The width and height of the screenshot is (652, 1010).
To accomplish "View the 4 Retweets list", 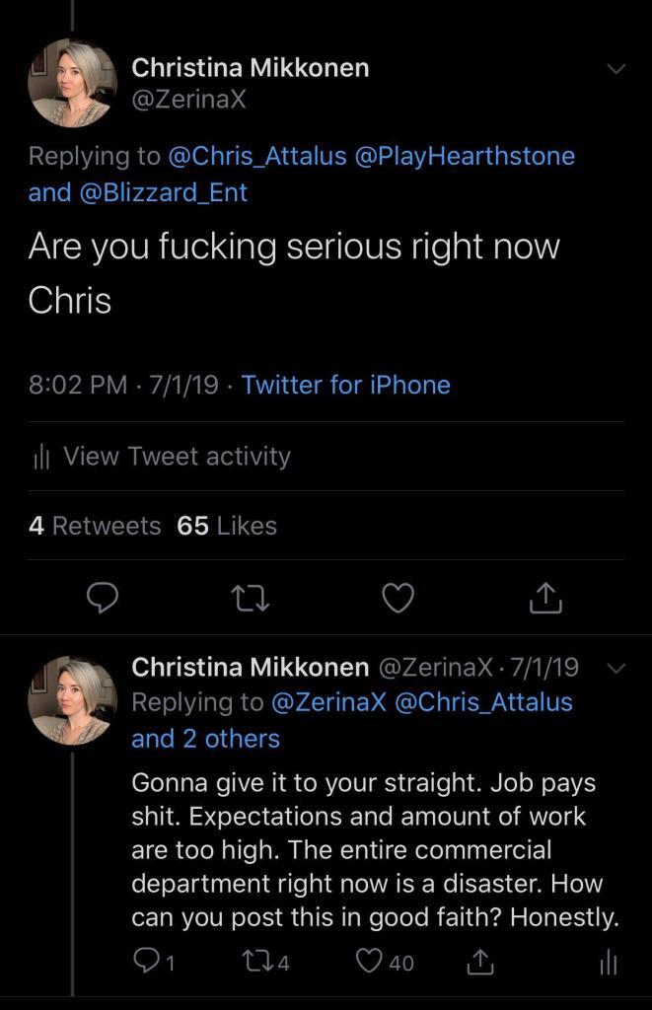I will [95, 526].
